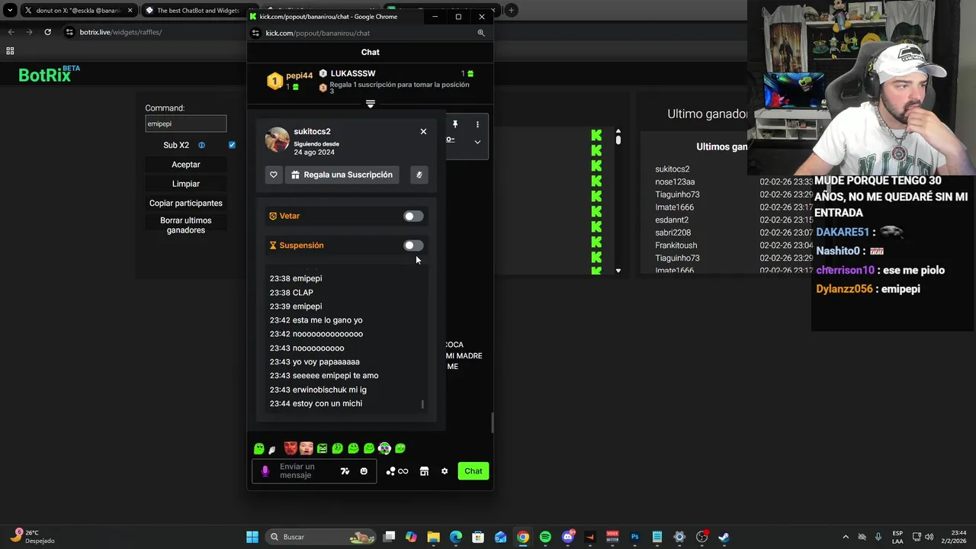Toggle the Vetar switch
Image resolution: width=976 pixels, height=549 pixels.
click(x=413, y=217)
